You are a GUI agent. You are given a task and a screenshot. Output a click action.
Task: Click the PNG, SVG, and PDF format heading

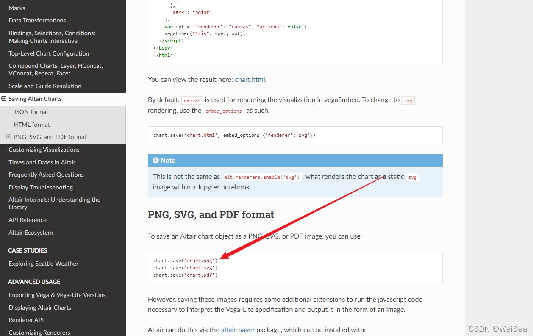pos(211,215)
